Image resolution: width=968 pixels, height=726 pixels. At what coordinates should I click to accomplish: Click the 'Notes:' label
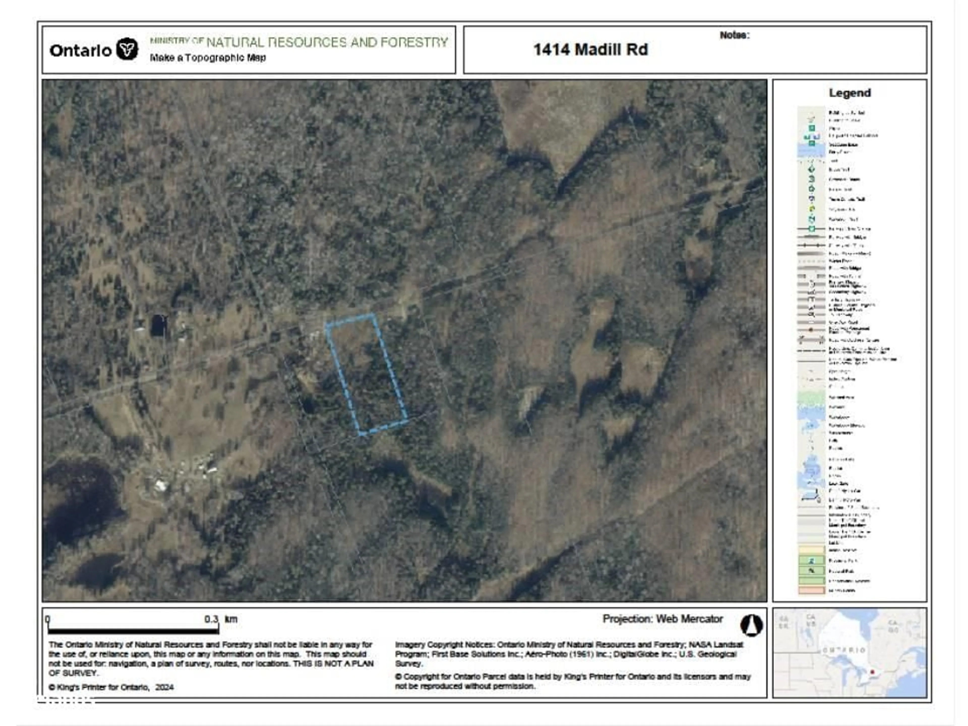[x=734, y=35]
